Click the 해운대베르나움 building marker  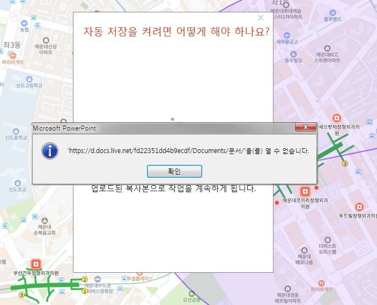coord(304,250)
